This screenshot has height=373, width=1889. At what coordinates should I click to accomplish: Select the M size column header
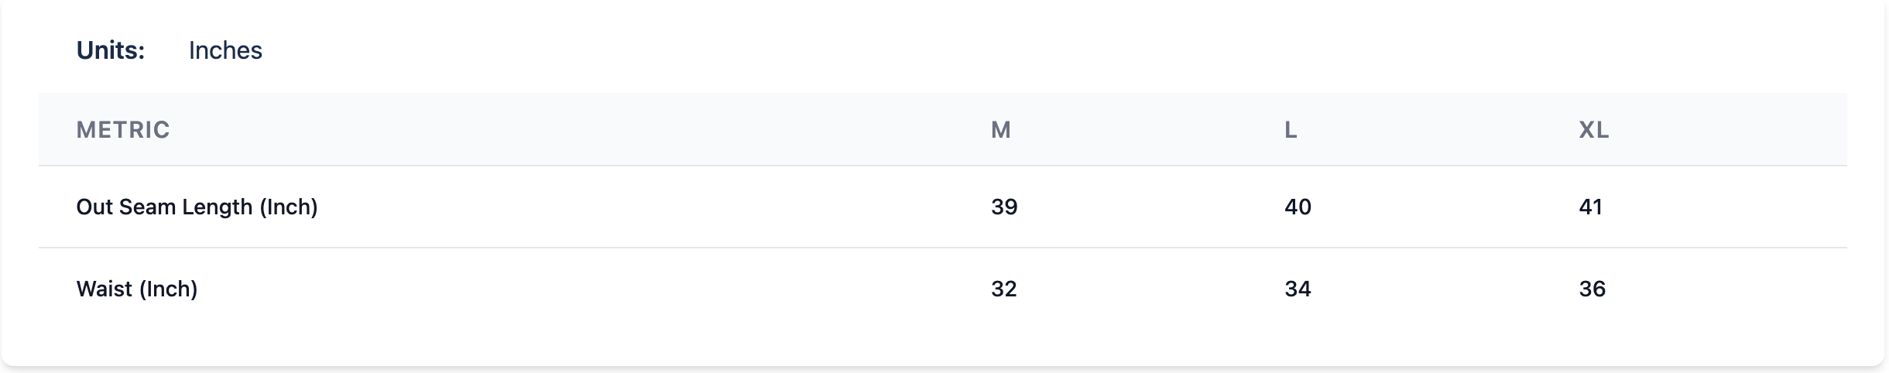(x=1001, y=129)
